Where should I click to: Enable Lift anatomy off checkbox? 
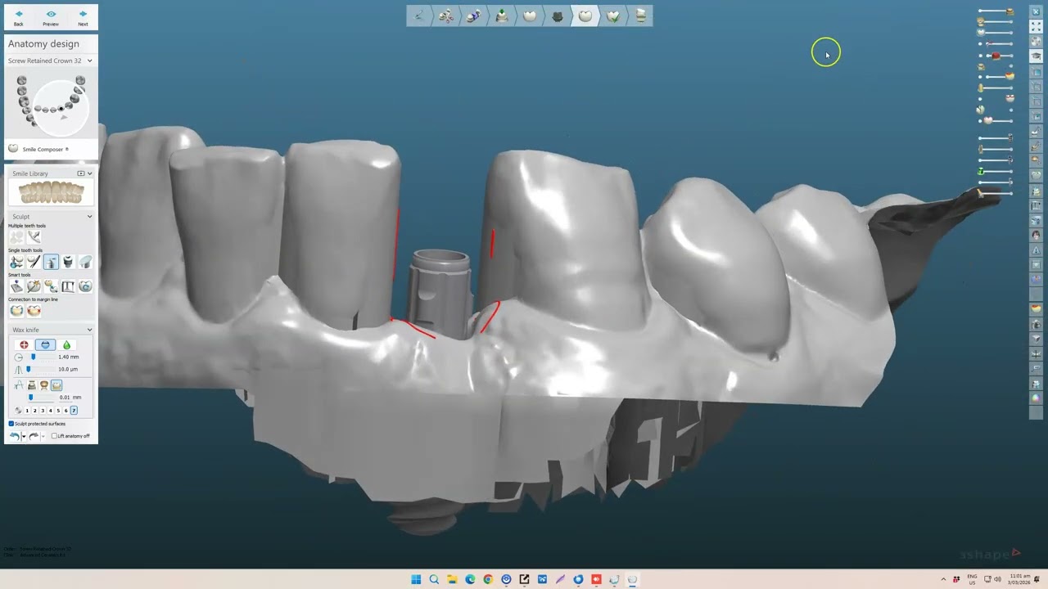point(54,436)
